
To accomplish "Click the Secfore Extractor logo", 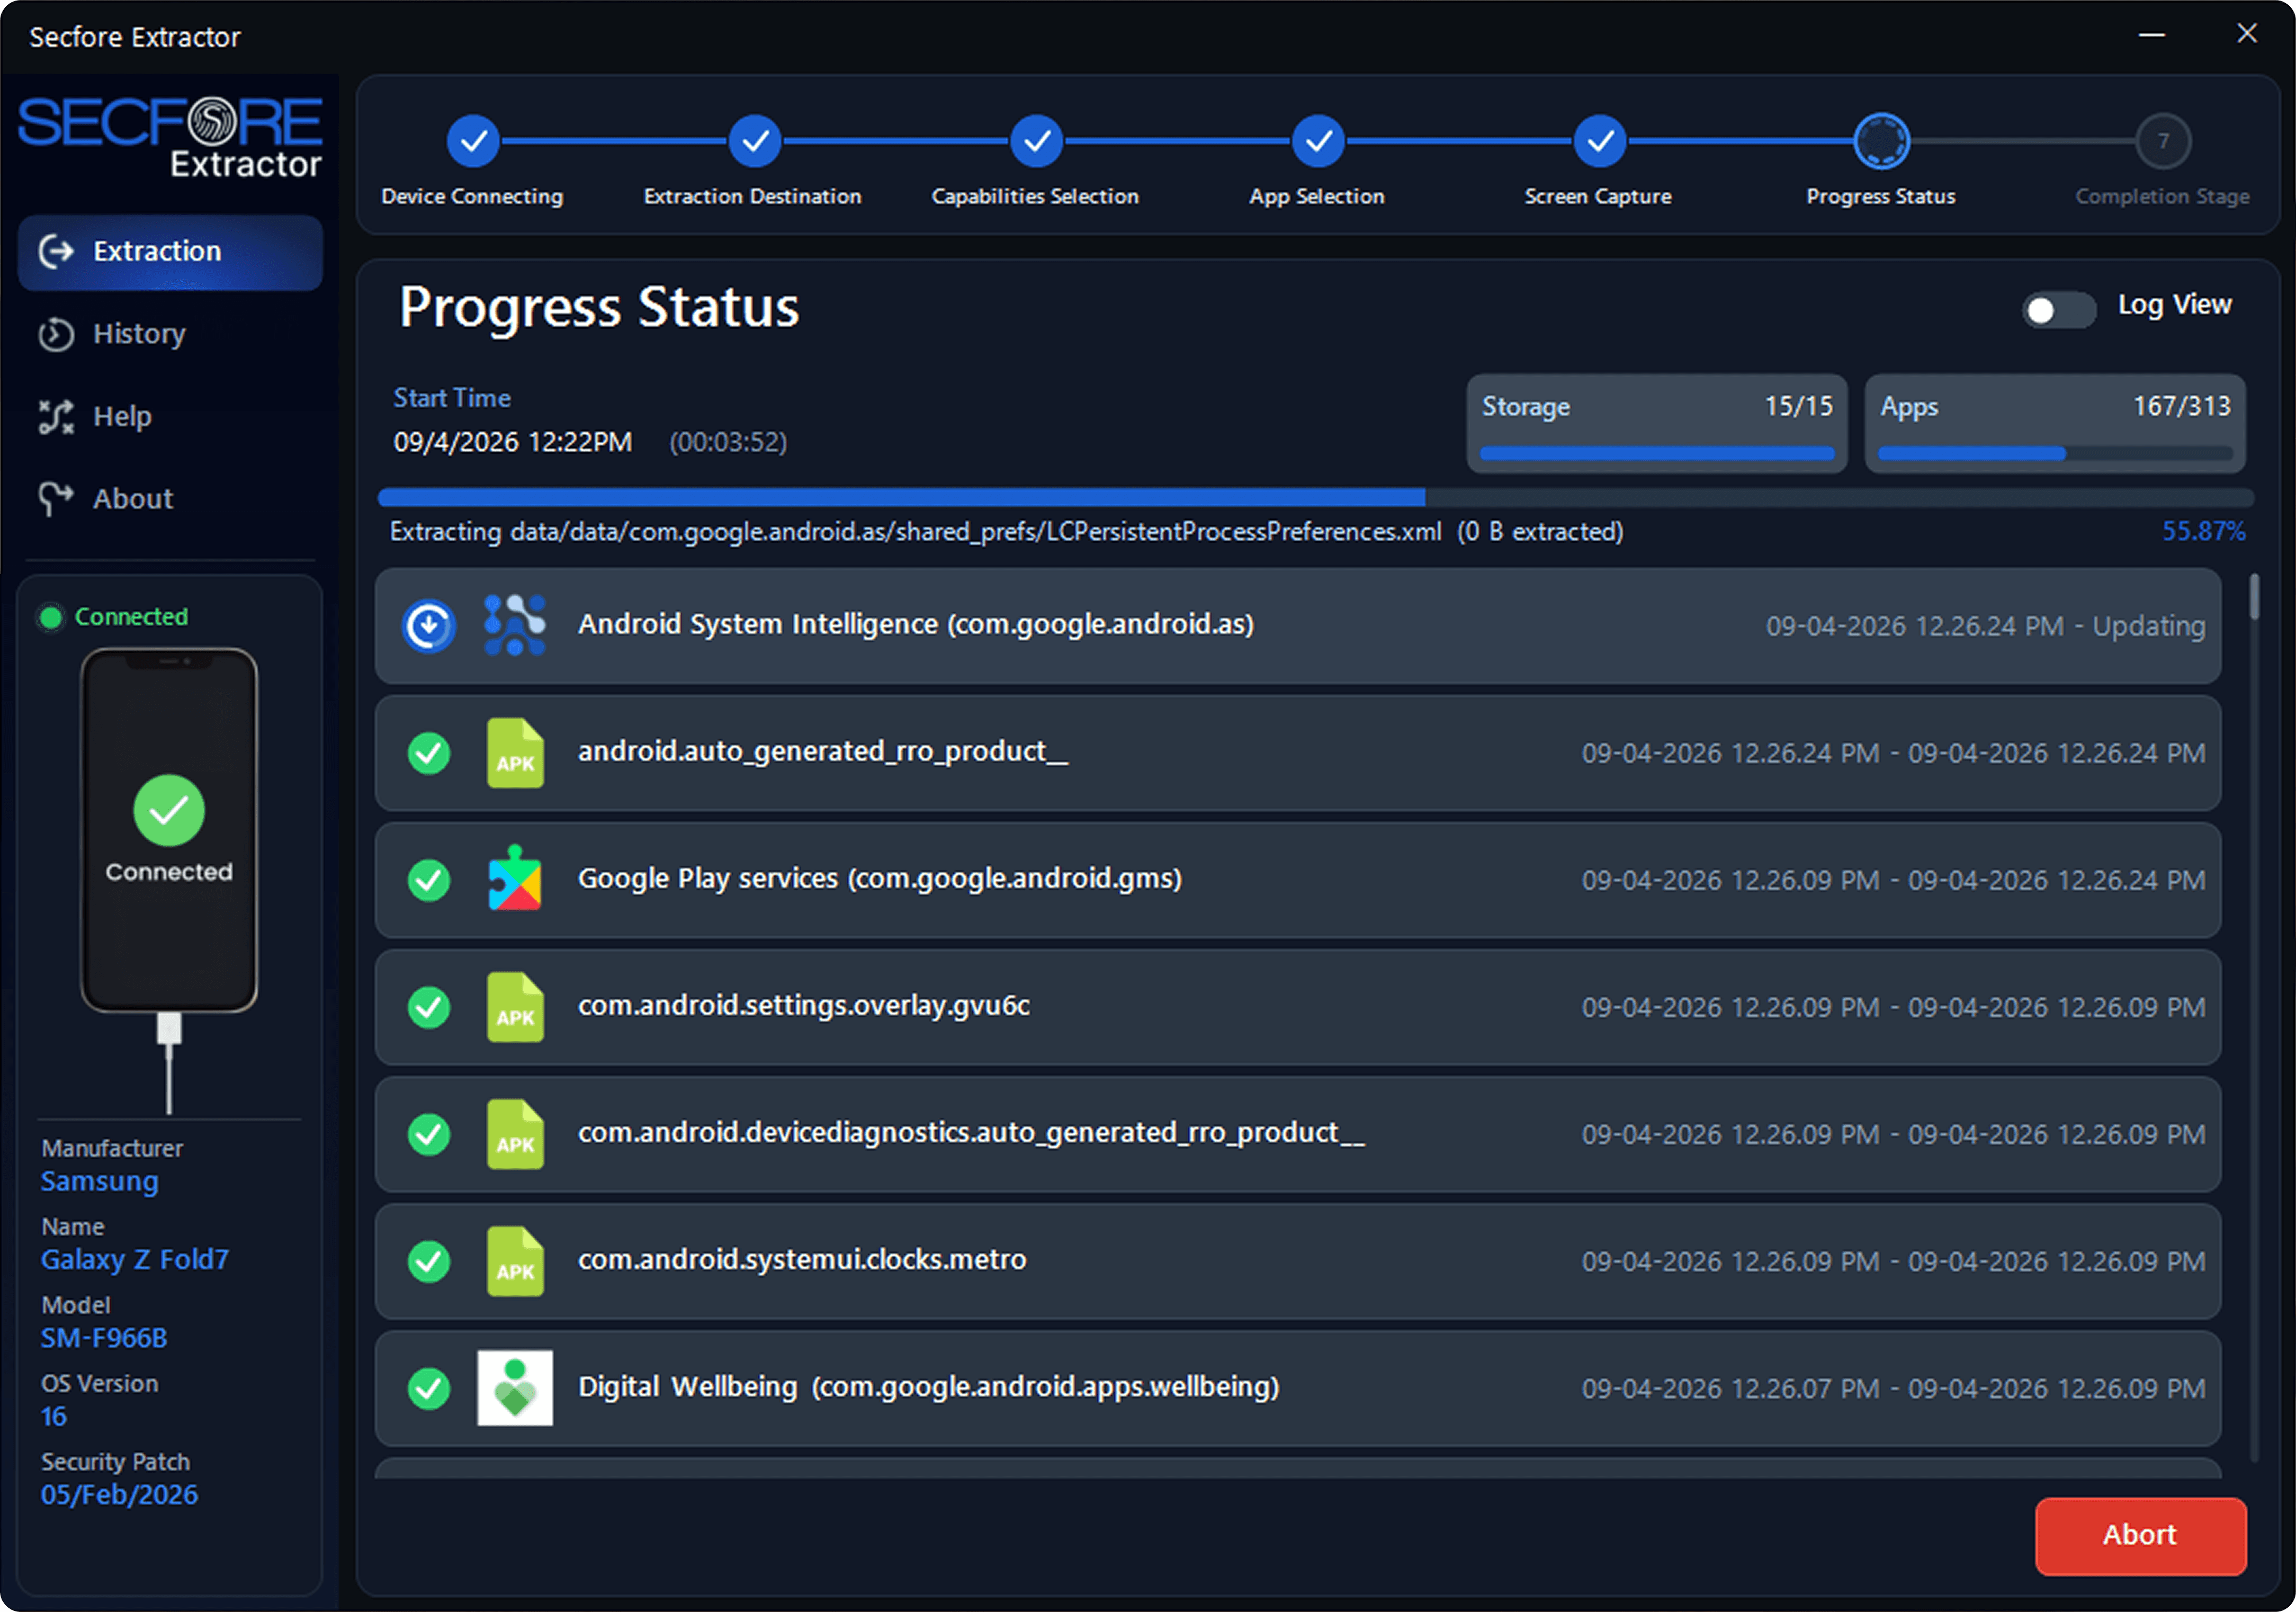I will (x=170, y=138).
